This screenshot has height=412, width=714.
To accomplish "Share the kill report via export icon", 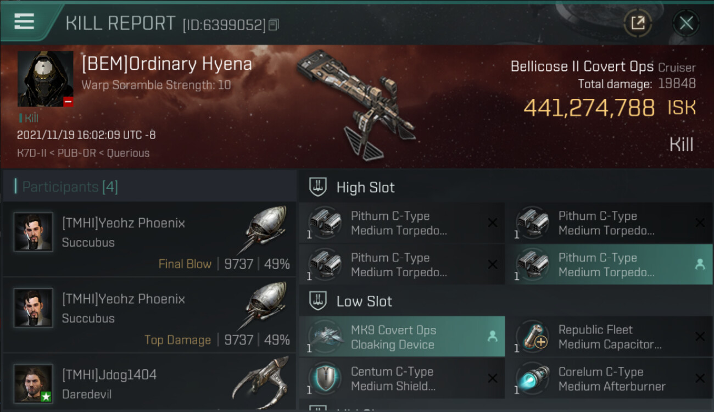I will (x=638, y=23).
